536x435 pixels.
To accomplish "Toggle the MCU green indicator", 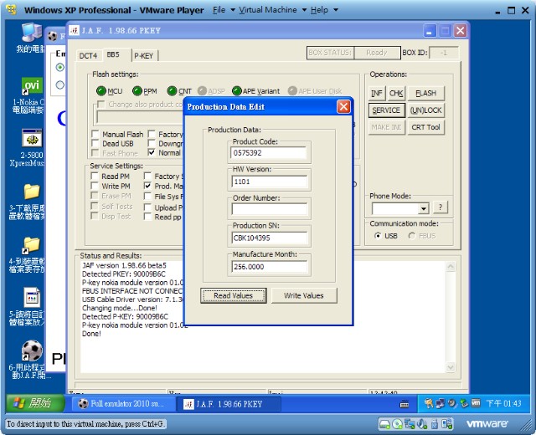I will coord(101,91).
